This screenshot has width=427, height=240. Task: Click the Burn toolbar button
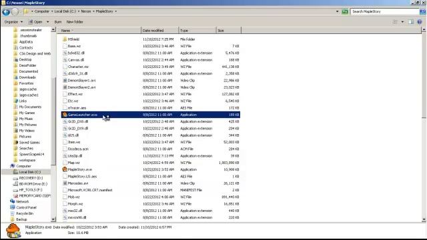pyautogui.click(x=58, y=22)
